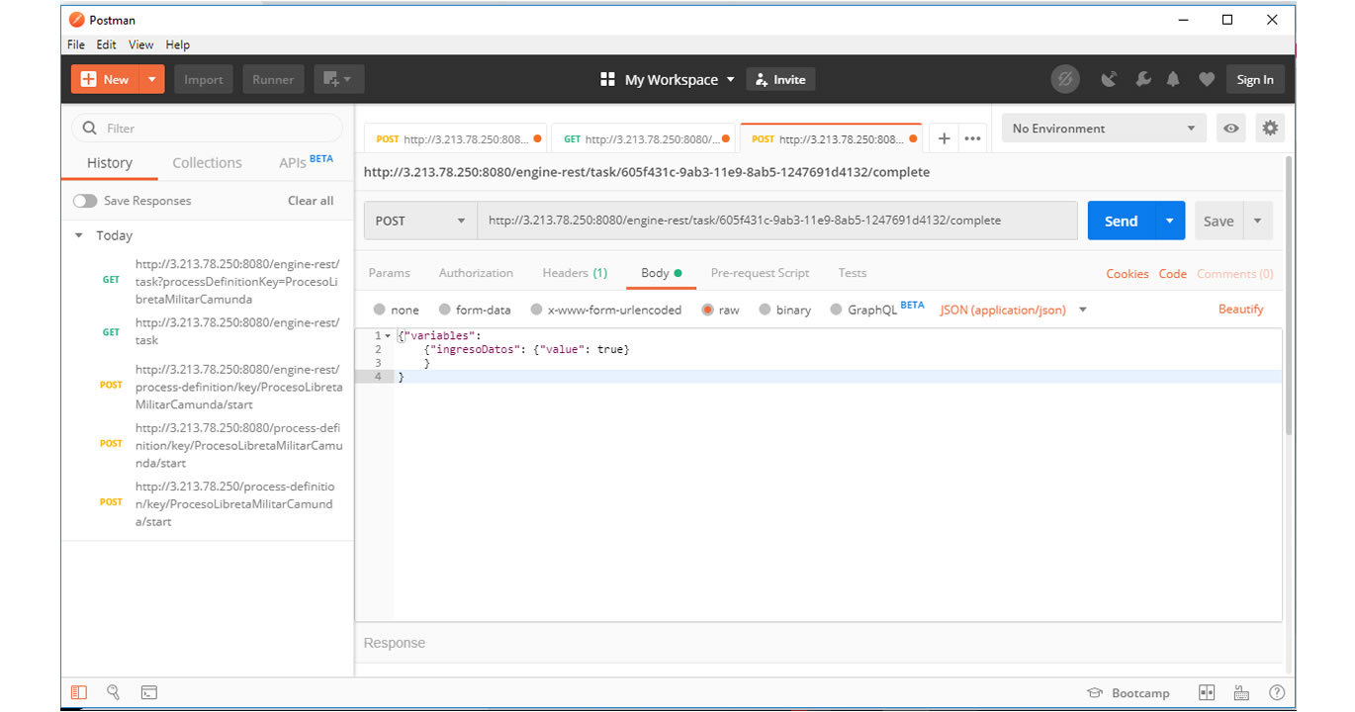Collapse the Today history group
1355x712 pixels.
pos(79,235)
